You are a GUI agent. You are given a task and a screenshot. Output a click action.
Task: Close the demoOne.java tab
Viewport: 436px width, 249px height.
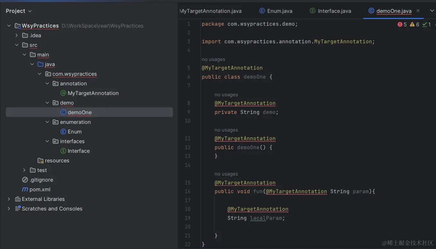[x=418, y=11]
